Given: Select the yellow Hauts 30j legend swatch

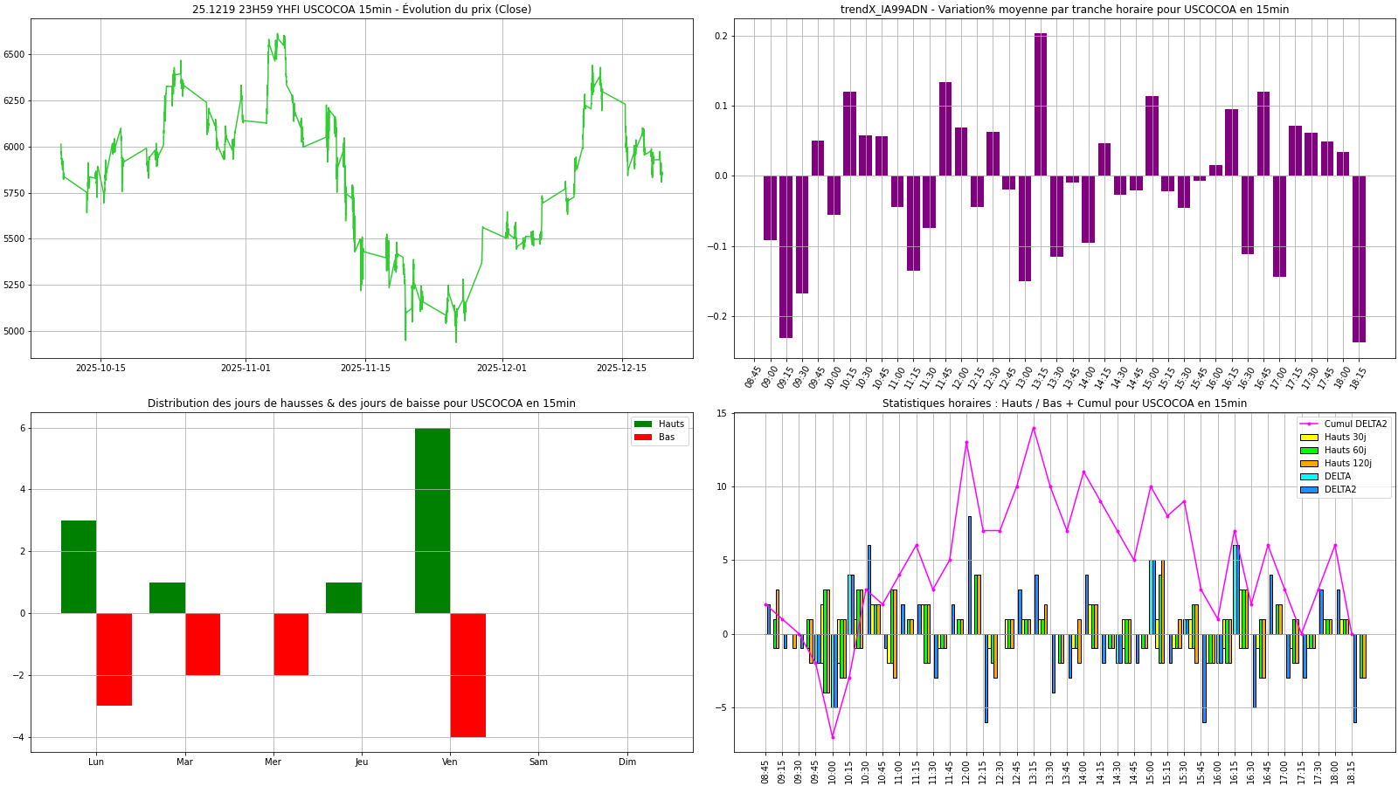Looking at the screenshot, I should coord(1309,438).
